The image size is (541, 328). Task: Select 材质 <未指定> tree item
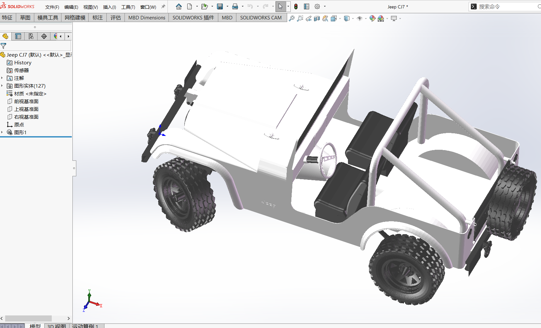pyautogui.click(x=26, y=93)
